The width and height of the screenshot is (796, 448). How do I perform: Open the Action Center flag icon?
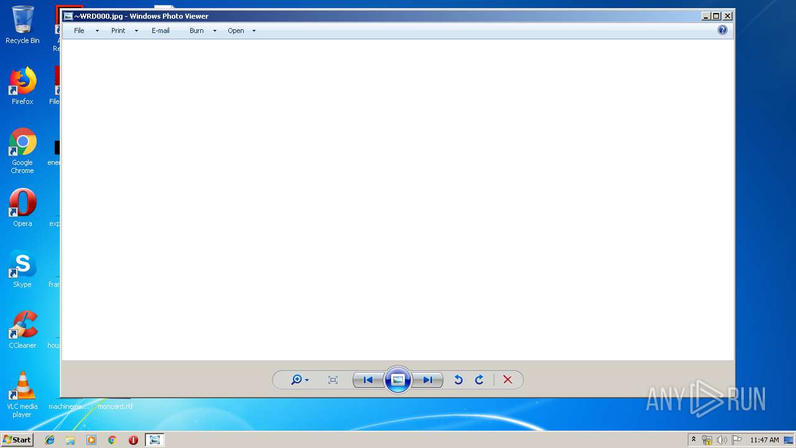(x=737, y=440)
